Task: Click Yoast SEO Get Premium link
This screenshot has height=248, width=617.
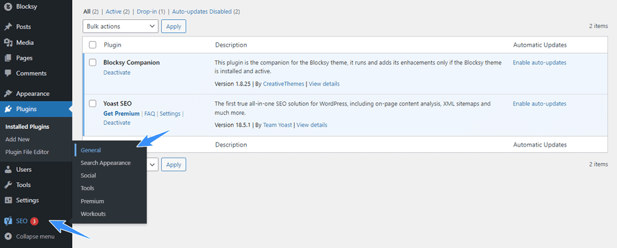Action: (121, 114)
